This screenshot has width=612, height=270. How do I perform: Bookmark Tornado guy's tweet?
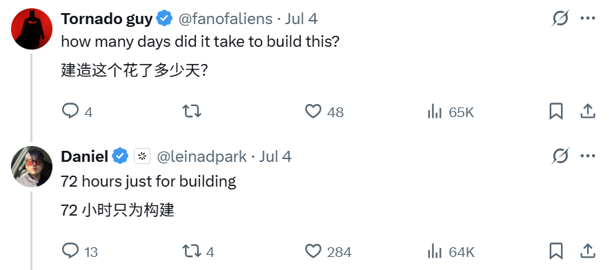click(556, 112)
